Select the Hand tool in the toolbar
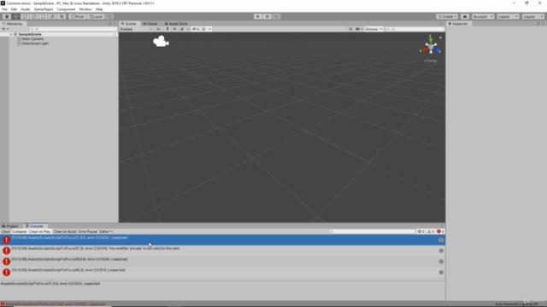Image resolution: width=547 pixels, height=307 pixels. point(7,16)
